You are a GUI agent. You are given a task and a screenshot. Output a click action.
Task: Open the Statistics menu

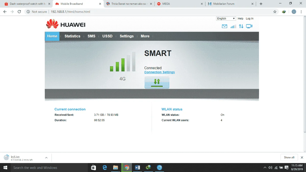pyautogui.click(x=72, y=36)
